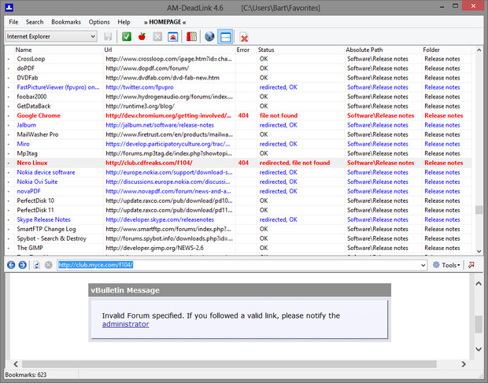The image size is (488, 383).
Task: Click the preview pane scroll up arrow
Action: coord(479,284)
